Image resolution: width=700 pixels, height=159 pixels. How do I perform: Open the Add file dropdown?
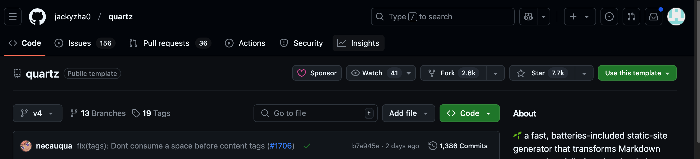coord(408,113)
